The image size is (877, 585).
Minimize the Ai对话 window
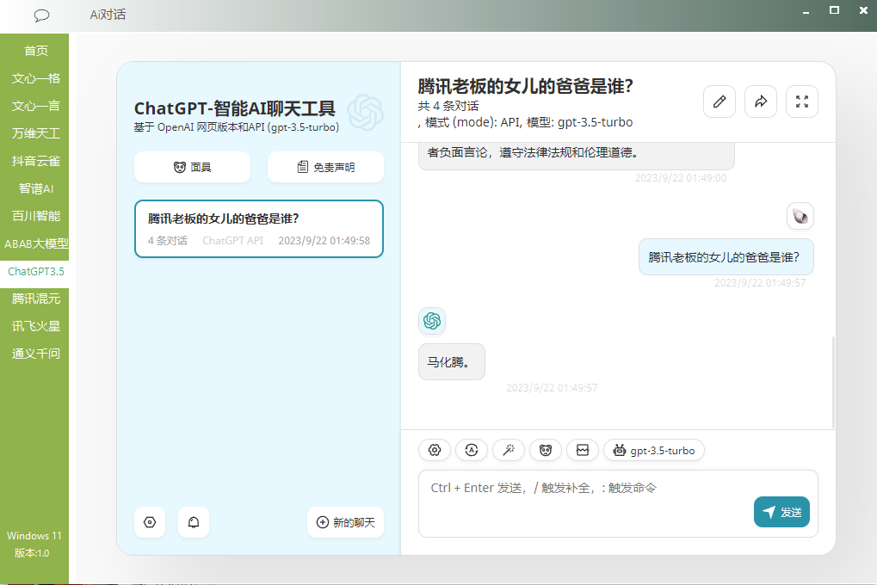(x=806, y=11)
